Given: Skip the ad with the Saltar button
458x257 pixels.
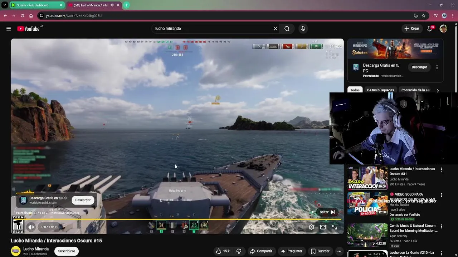Looking at the screenshot, I should point(327,212).
